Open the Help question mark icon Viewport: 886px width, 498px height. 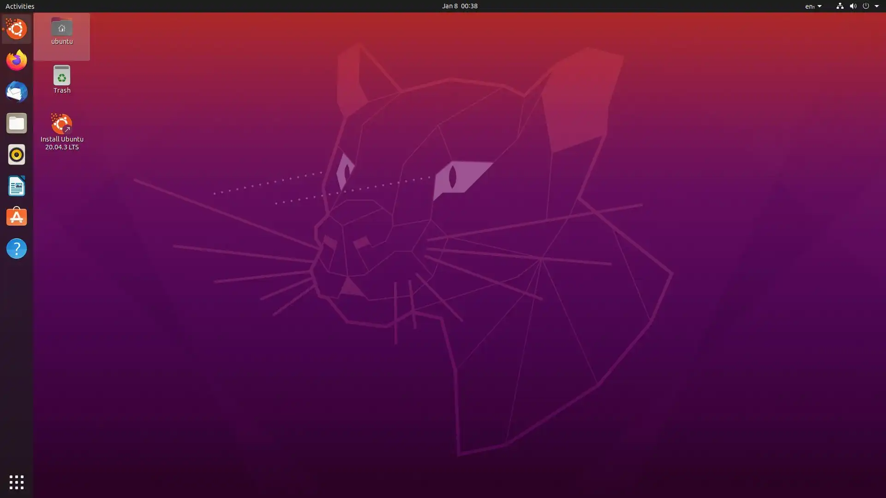(17, 249)
